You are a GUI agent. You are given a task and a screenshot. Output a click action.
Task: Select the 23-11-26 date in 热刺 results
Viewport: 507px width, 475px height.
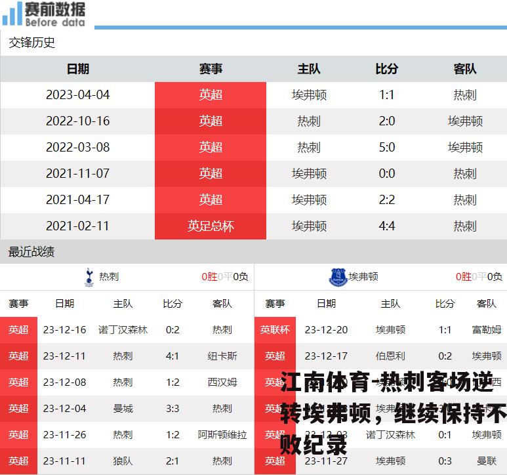[x=65, y=434]
